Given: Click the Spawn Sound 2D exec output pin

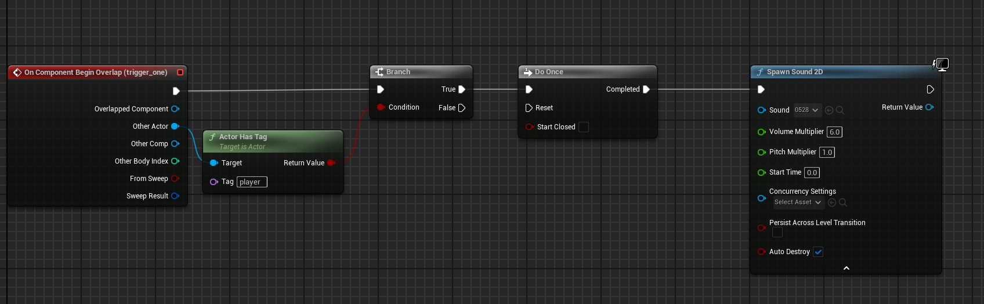Looking at the screenshot, I should click(x=931, y=89).
